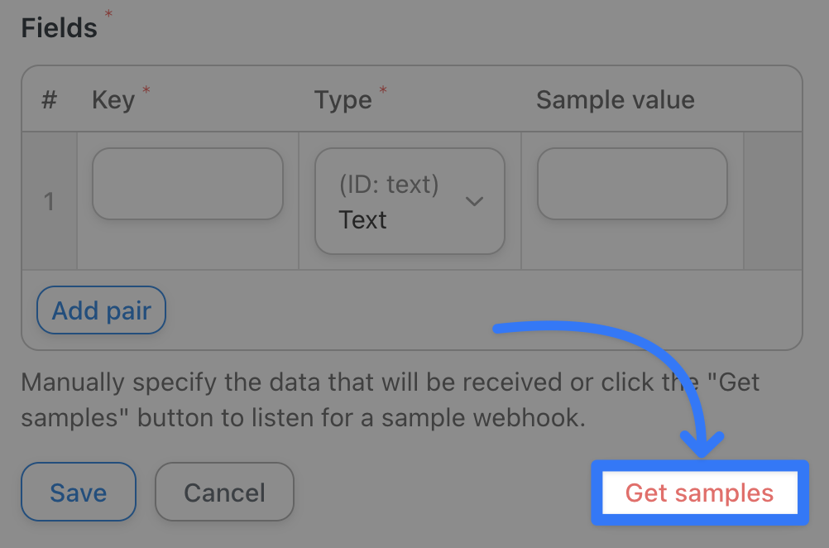Image resolution: width=829 pixels, height=548 pixels.
Task: Click the Type column header
Action: click(x=343, y=100)
